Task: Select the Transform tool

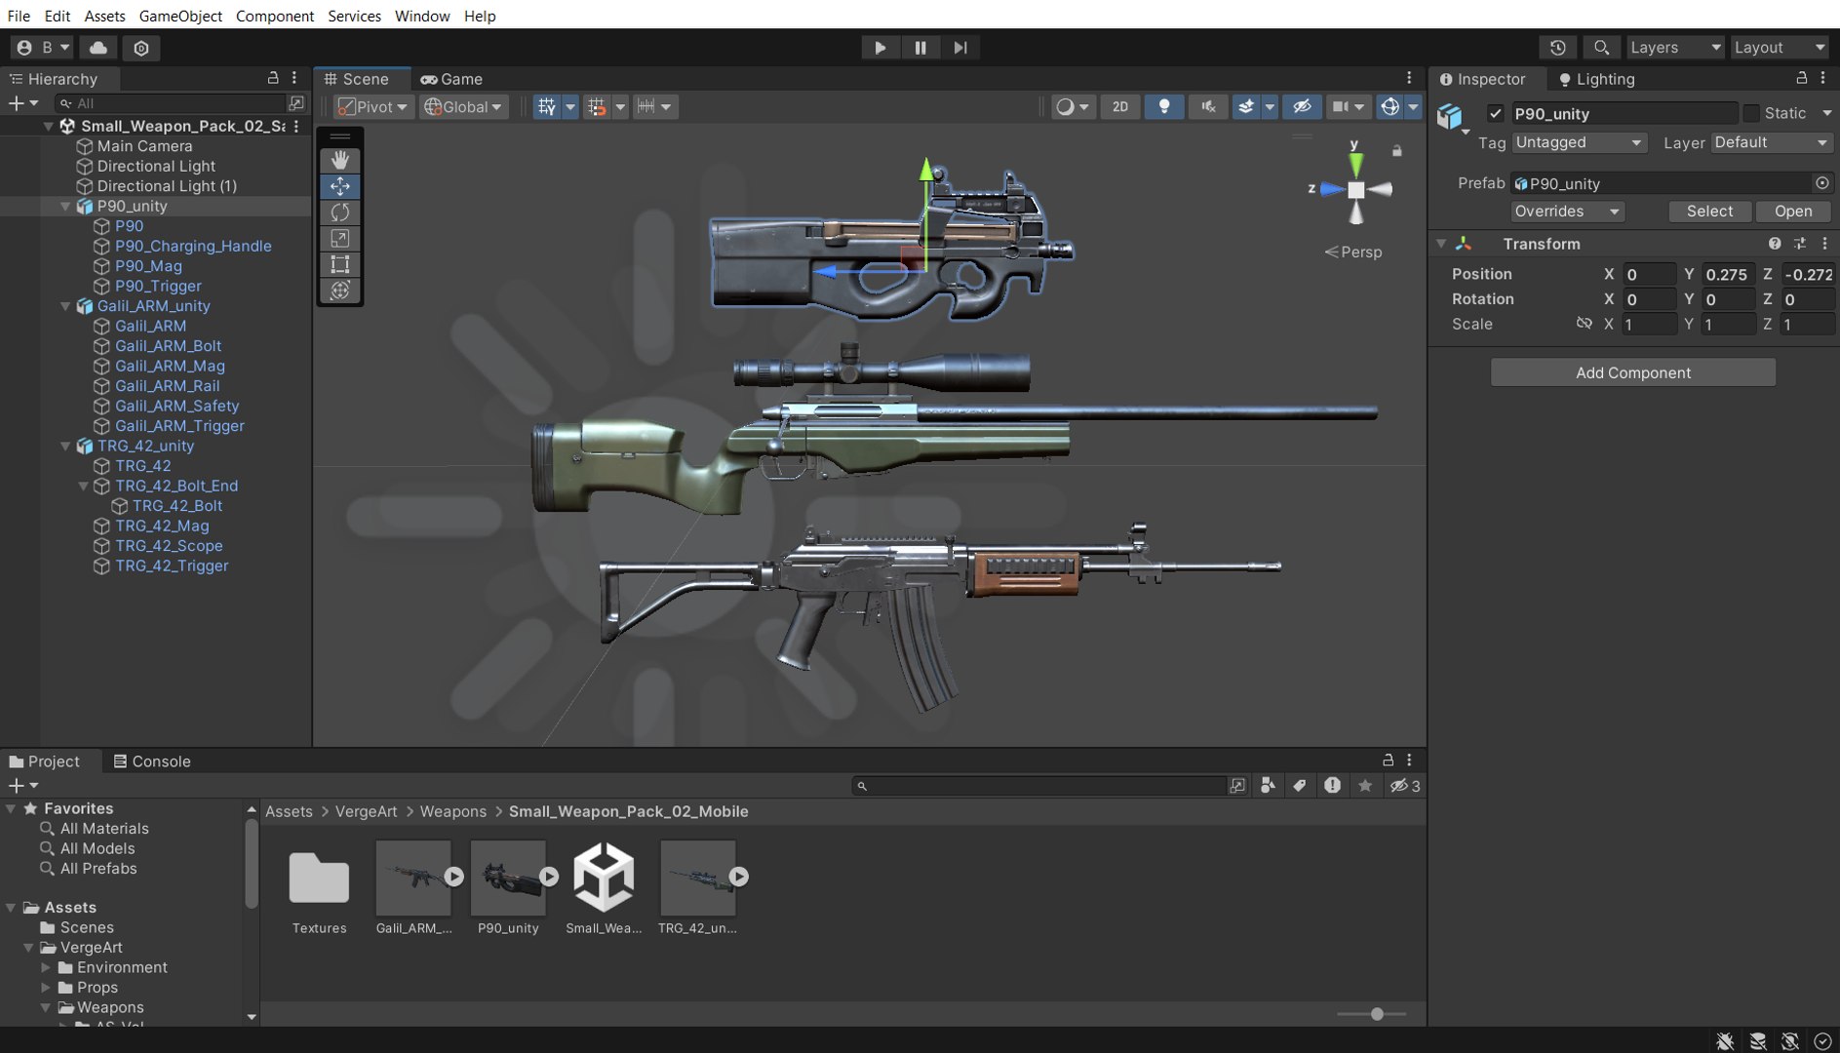Action: coord(339,290)
